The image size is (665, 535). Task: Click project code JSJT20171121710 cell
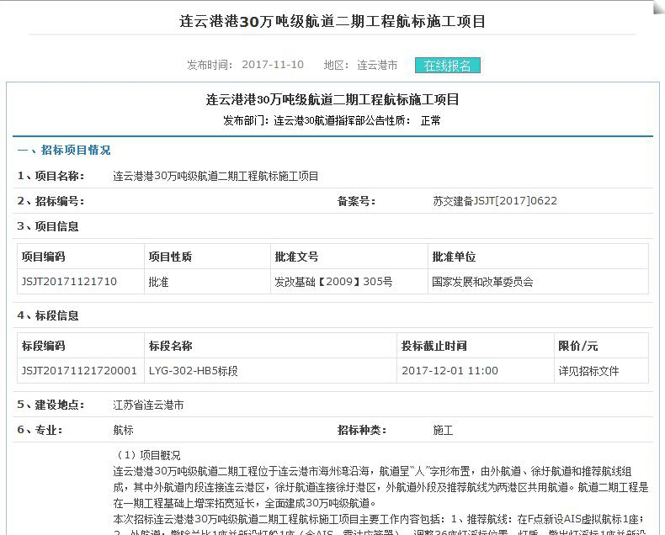pos(69,282)
